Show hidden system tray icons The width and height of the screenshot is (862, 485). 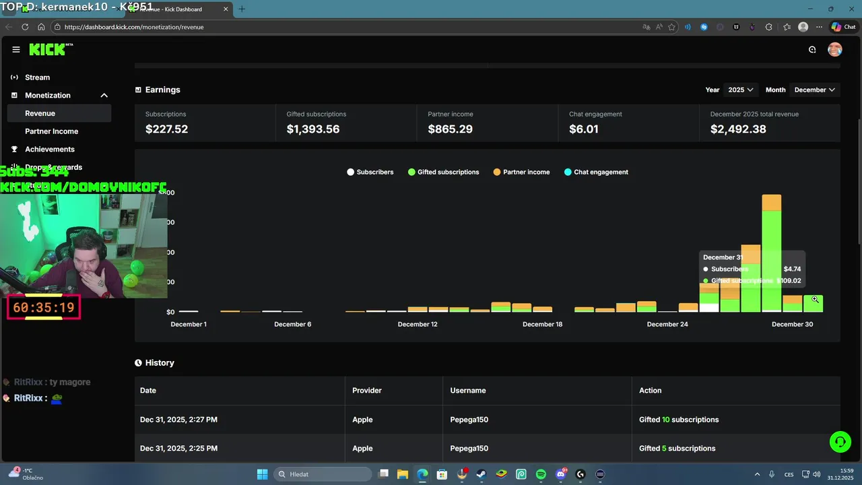click(x=757, y=474)
